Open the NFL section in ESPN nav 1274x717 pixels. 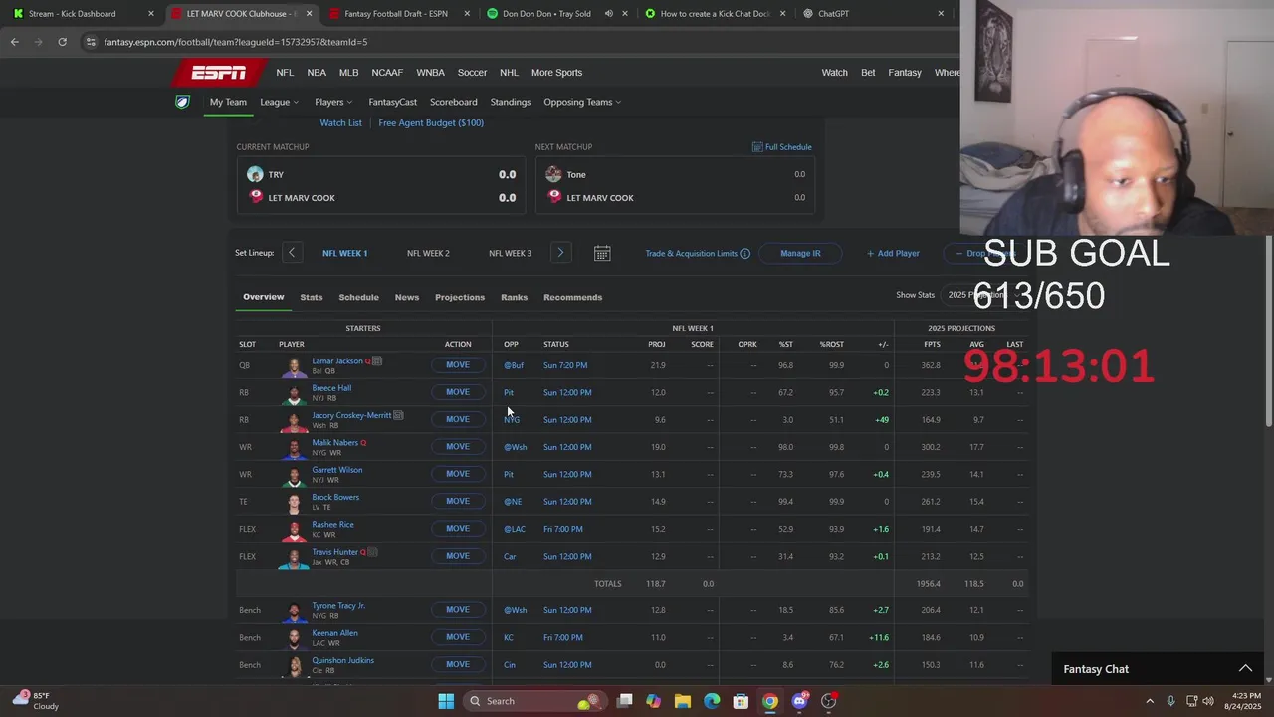[x=285, y=73]
